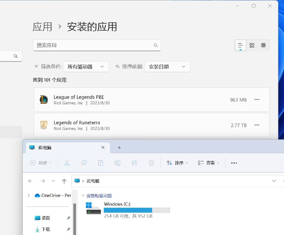
Task: Go back in File Explorer navigation
Action: coord(30,181)
